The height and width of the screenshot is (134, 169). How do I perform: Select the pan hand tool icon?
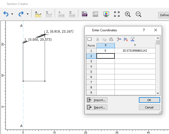click(95, 14)
